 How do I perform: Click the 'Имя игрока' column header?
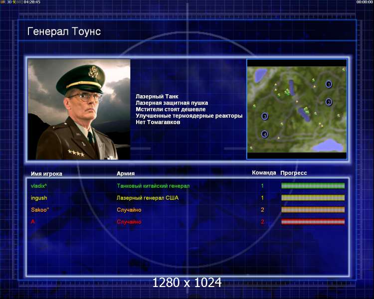[x=46, y=174]
